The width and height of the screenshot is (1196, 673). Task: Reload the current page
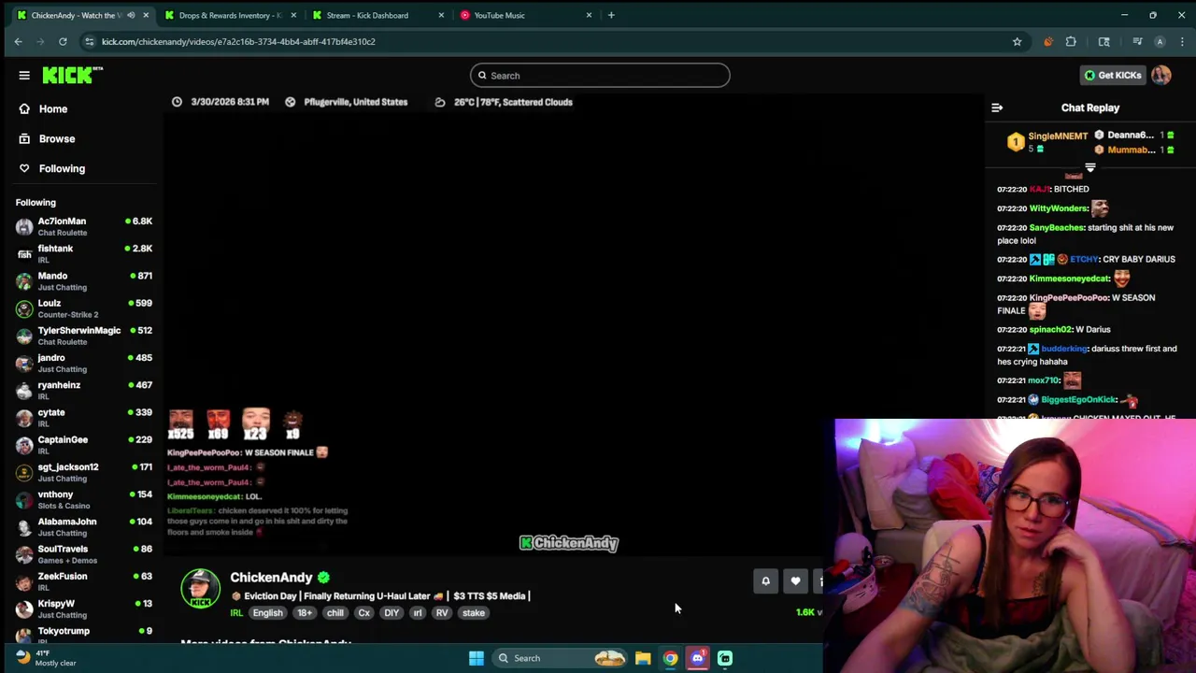[63, 41]
